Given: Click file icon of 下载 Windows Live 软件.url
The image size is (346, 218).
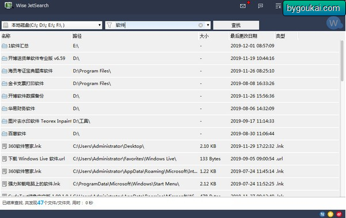Looking at the screenshot, I should point(5,159).
